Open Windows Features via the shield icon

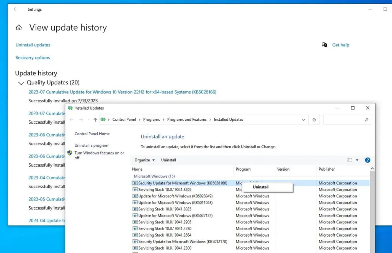point(70,153)
